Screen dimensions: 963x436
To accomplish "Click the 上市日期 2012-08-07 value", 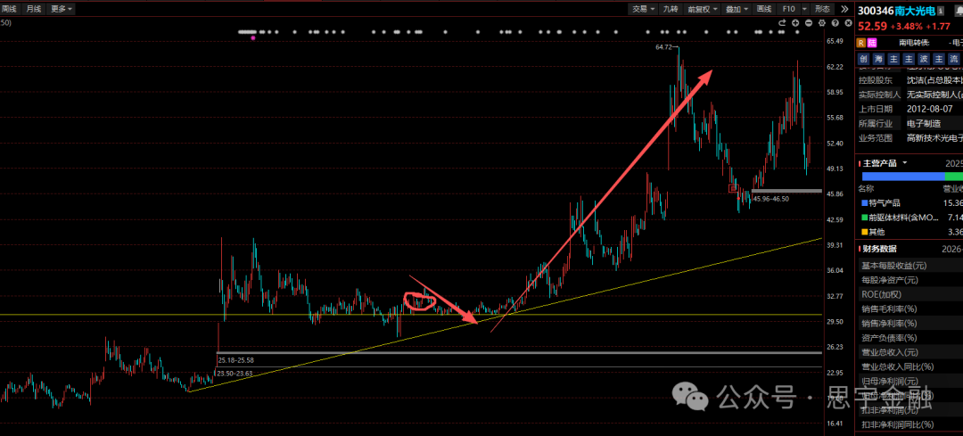I will 930,109.
